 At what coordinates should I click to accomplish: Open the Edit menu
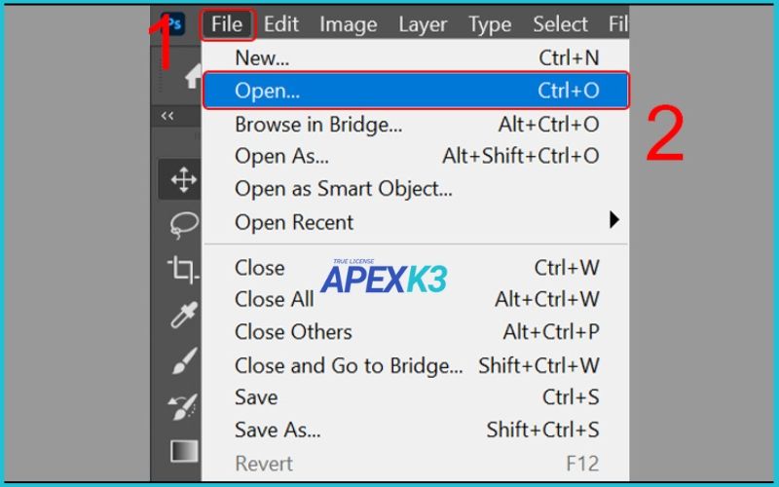(x=281, y=24)
